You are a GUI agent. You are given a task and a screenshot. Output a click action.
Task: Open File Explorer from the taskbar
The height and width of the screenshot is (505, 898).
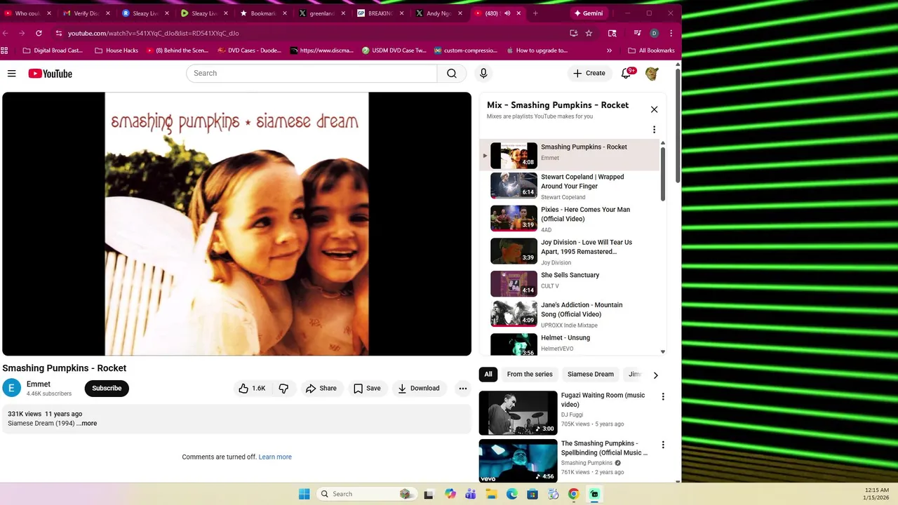coord(491,494)
